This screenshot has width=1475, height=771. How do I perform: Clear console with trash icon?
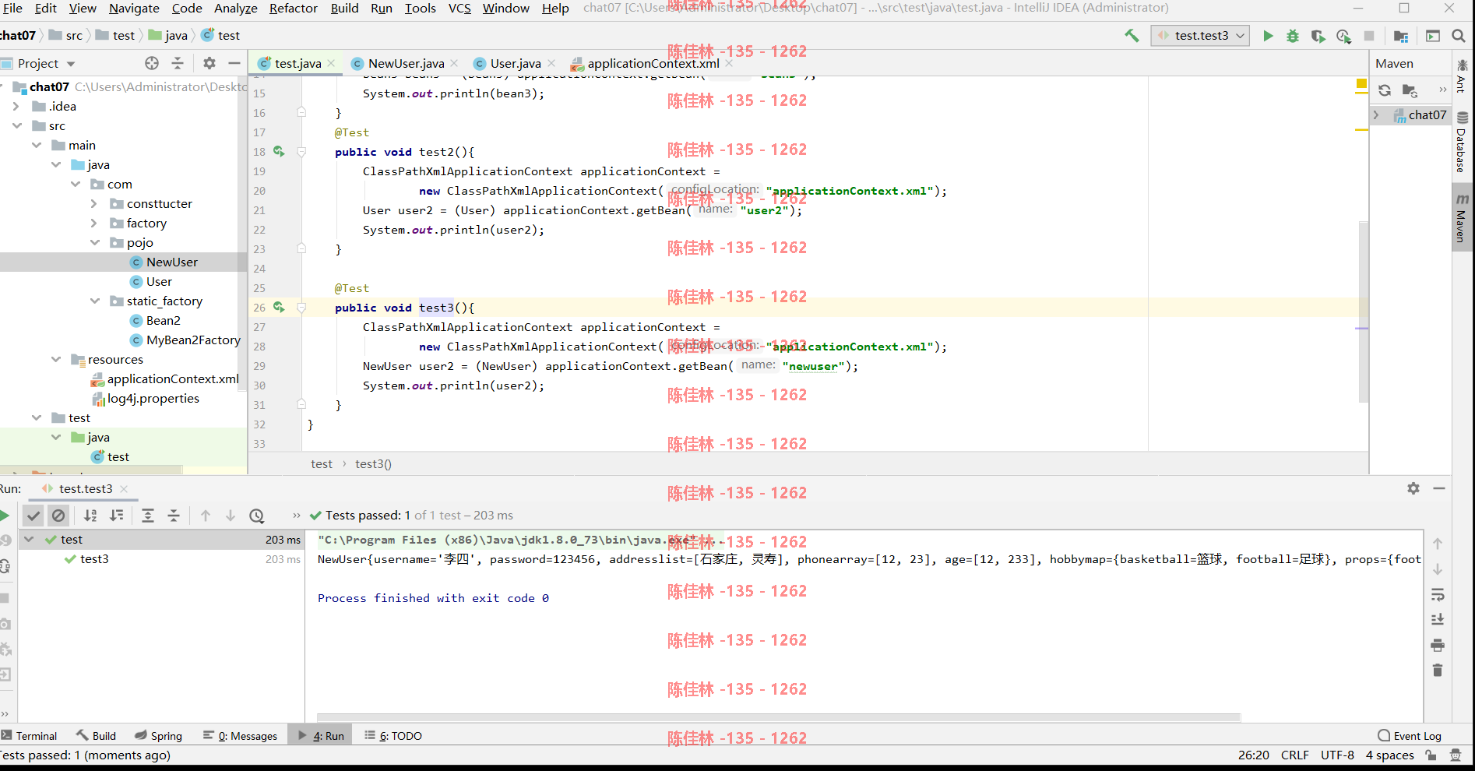coord(1438,671)
